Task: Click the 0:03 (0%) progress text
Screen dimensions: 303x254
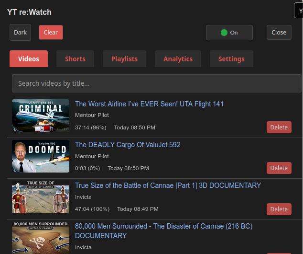Action: click(87, 168)
